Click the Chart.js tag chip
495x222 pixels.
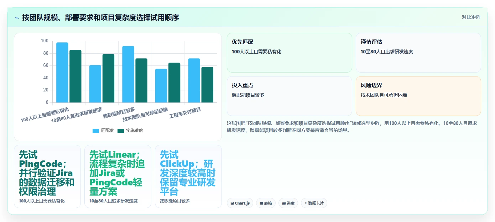(240, 203)
